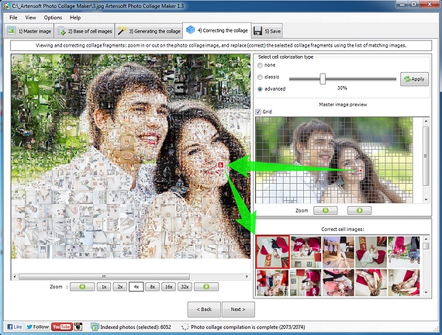Viewport: 442px width, 335px height.
Task: Open the File menu
Action: tap(13, 18)
